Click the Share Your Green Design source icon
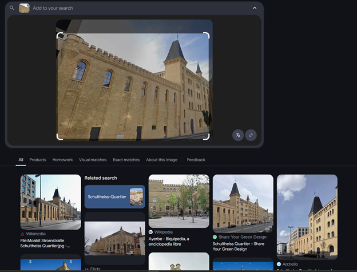 [x=215, y=237]
